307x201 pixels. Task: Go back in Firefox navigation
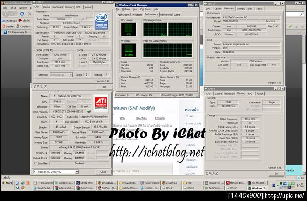[x=6, y=14]
